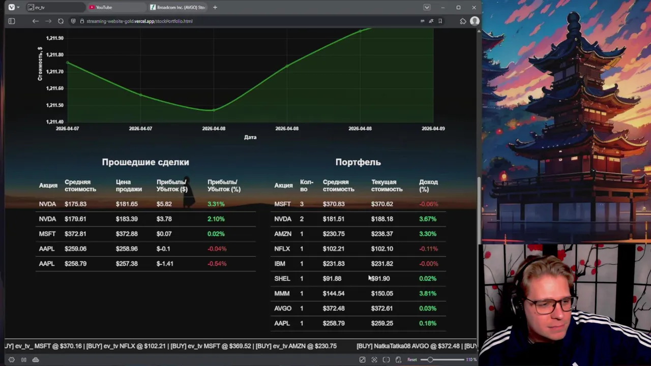Open settings gear in status bar
This screenshot has width=651, height=366.
[12, 359]
